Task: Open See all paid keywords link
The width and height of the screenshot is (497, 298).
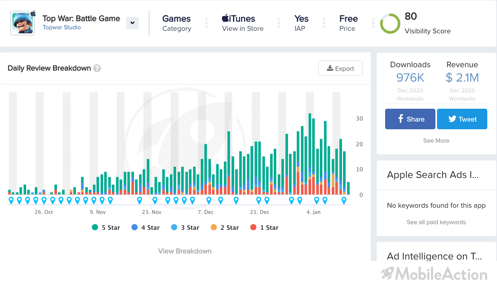Action: [436, 222]
